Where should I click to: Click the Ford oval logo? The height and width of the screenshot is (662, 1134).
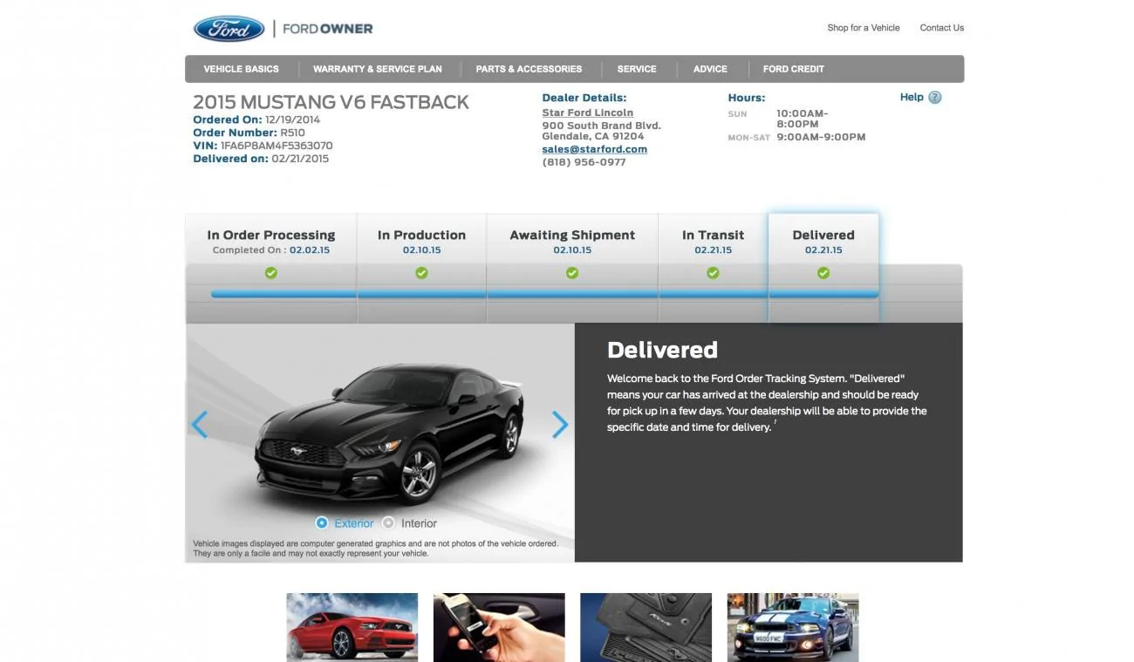pyautogui.click(x=229, y=29)
